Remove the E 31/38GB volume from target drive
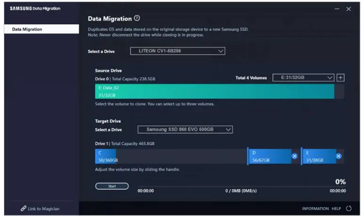Screen dimensions: 361x216 (338, 156)
